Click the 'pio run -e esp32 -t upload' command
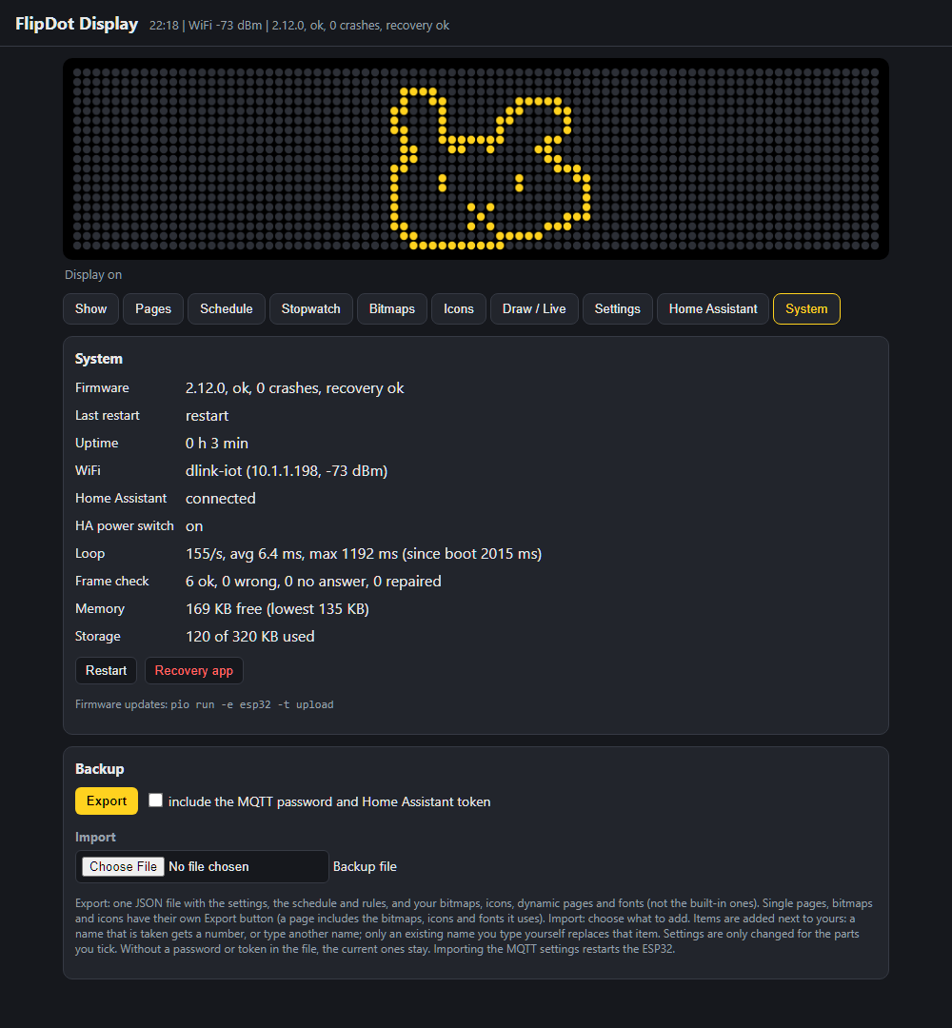 click(x=252, y=704)
